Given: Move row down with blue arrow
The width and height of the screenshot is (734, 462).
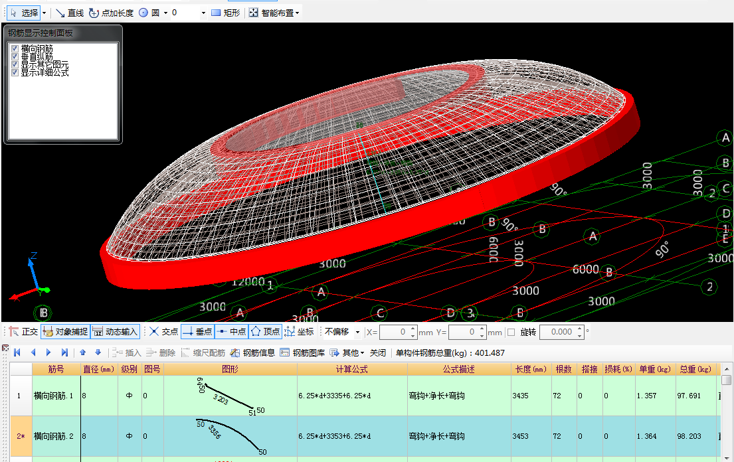Looking at the screenshot, I should pyautogui.click(x=98, y=352).
